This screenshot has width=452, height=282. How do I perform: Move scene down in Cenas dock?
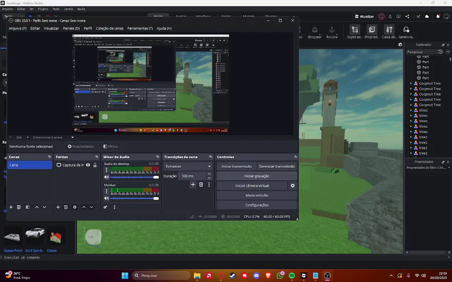(44, 207)
